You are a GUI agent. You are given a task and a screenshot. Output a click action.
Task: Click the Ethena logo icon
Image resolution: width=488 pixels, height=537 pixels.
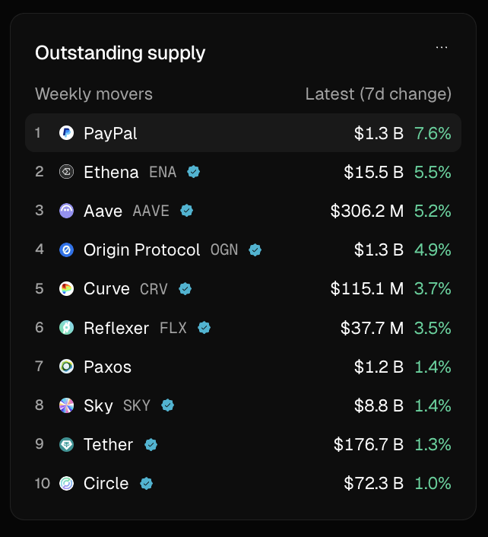point(66,172)
